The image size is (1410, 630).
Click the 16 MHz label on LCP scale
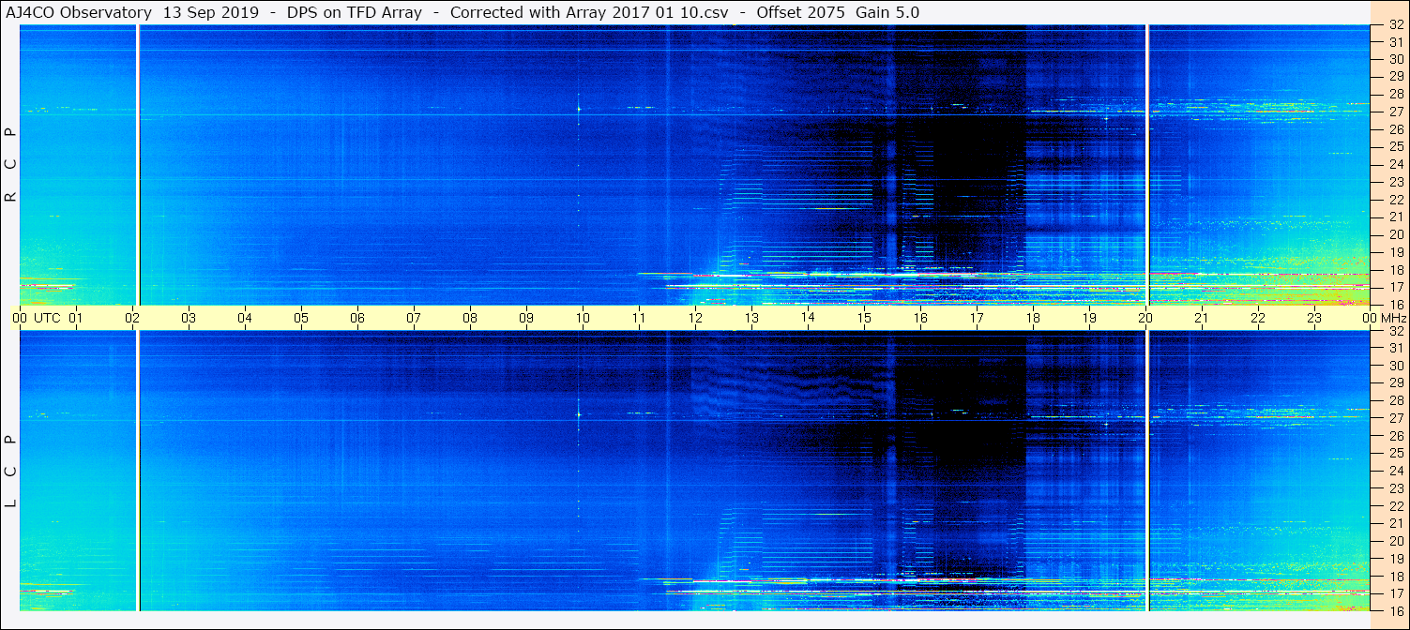point(1395,610)
